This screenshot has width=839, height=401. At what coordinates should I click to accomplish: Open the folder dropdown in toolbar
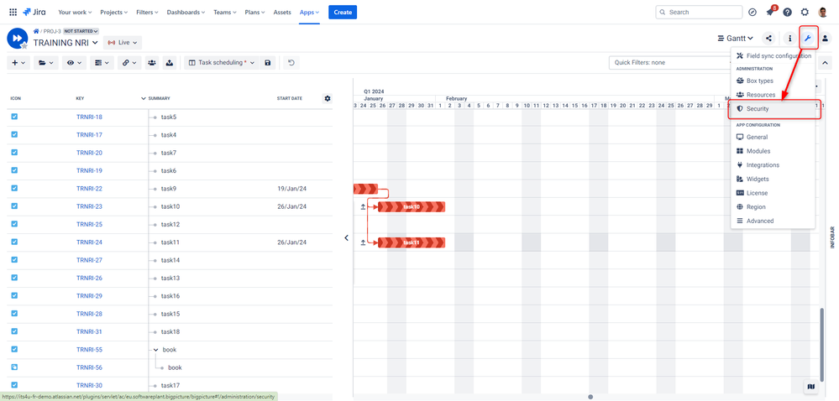46,63
